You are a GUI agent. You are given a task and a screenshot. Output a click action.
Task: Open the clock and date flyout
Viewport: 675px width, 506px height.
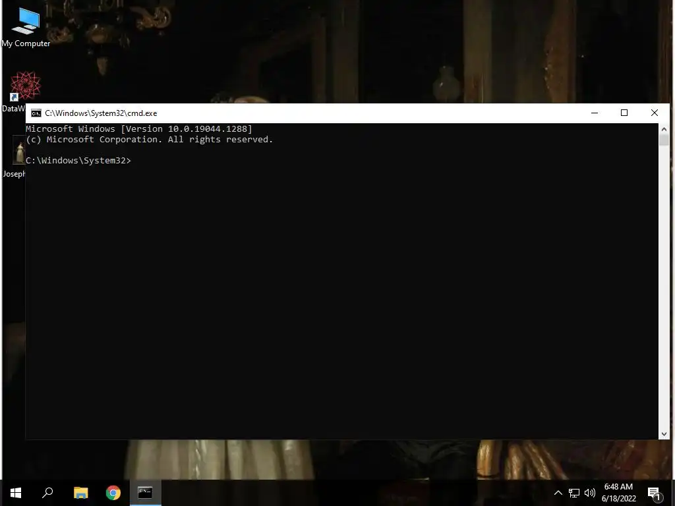618,493
